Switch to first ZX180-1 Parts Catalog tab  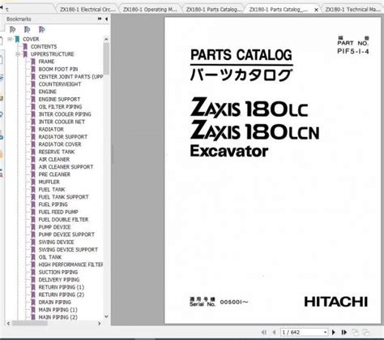tap(213, 9)
